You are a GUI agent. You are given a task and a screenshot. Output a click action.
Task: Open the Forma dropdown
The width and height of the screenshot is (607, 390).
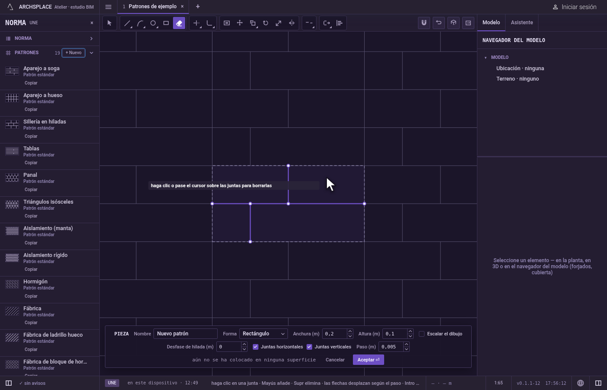click(264, 334)
